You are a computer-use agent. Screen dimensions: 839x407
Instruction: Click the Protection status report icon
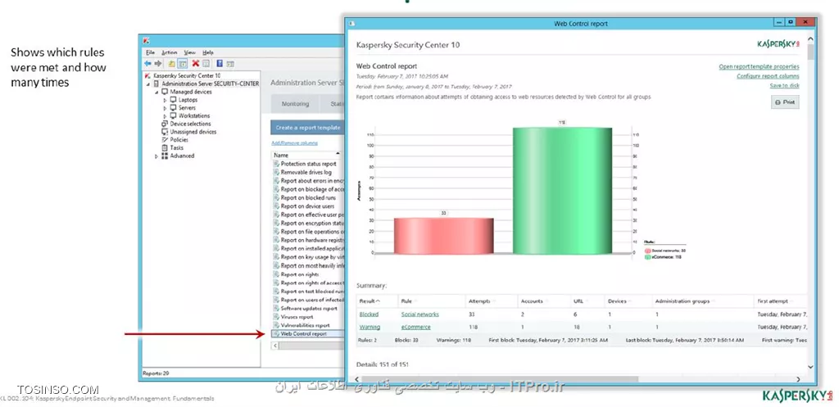point(277,164)
